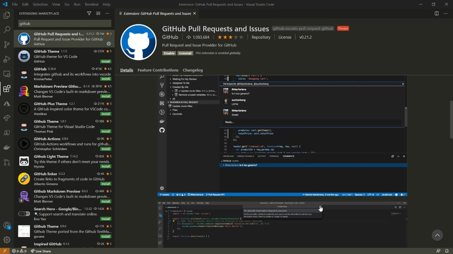
Task: Click the Uninstall extension button
Action: [185, 53]
